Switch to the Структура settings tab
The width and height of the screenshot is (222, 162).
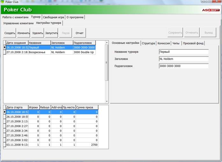(148, 43)
